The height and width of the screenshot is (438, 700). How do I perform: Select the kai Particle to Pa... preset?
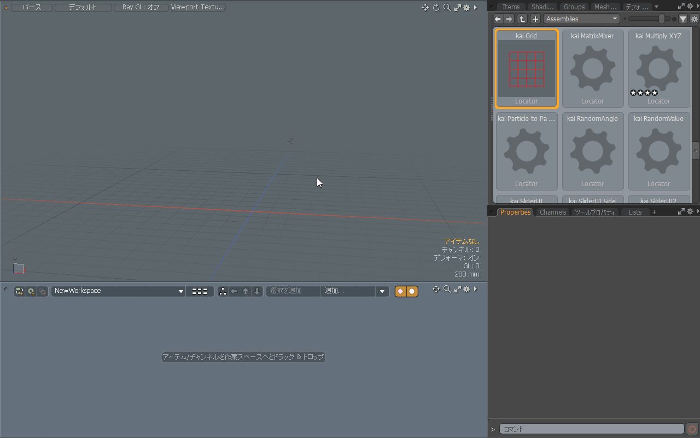click(x=527, y=151)
